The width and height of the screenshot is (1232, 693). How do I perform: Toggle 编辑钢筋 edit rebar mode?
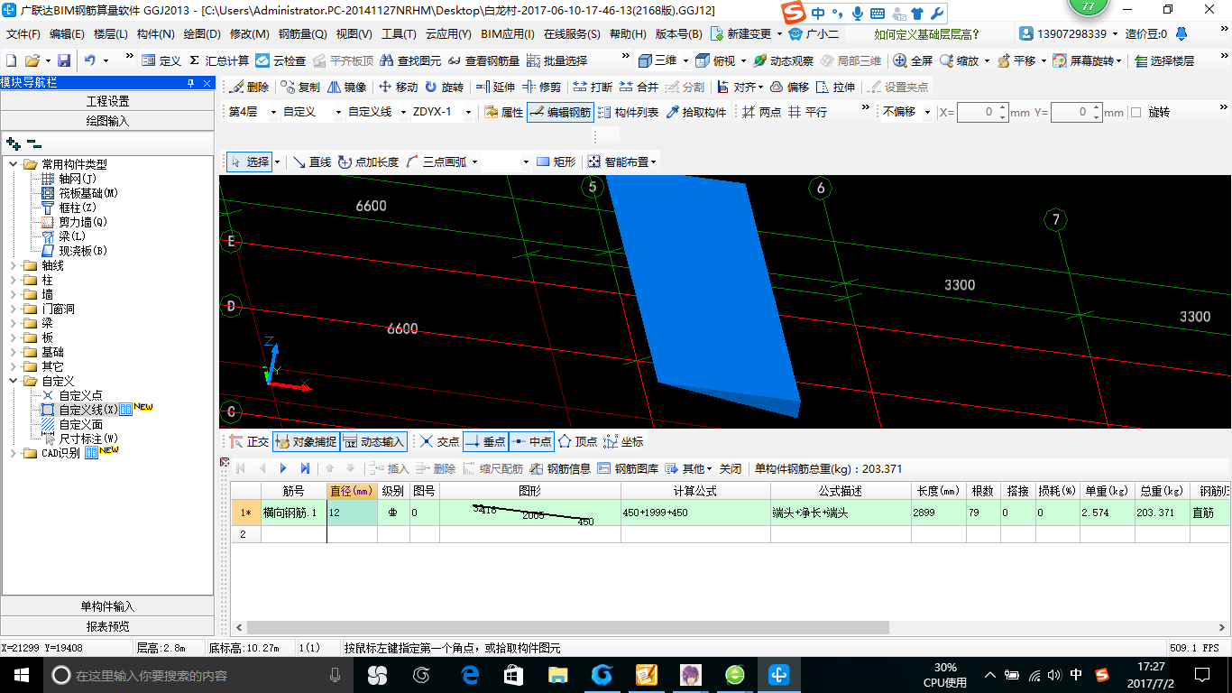[560, 112]
